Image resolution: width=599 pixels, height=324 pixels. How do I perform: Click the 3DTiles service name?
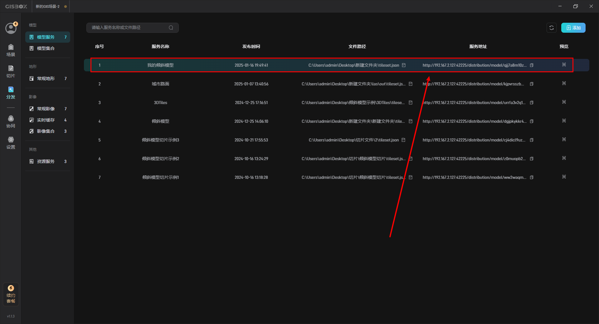(160, 102)
